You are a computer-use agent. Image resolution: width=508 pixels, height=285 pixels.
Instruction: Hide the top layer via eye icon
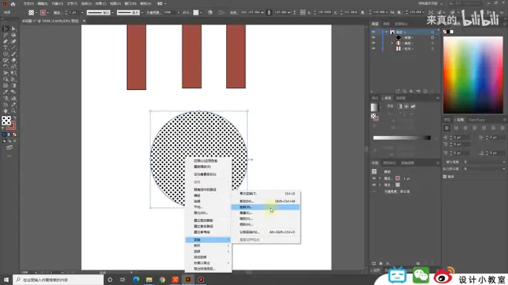click(373, 32)
